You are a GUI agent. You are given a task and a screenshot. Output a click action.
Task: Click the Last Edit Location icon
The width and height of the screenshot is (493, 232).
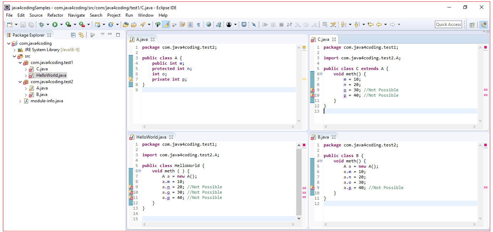coord(370,25)
